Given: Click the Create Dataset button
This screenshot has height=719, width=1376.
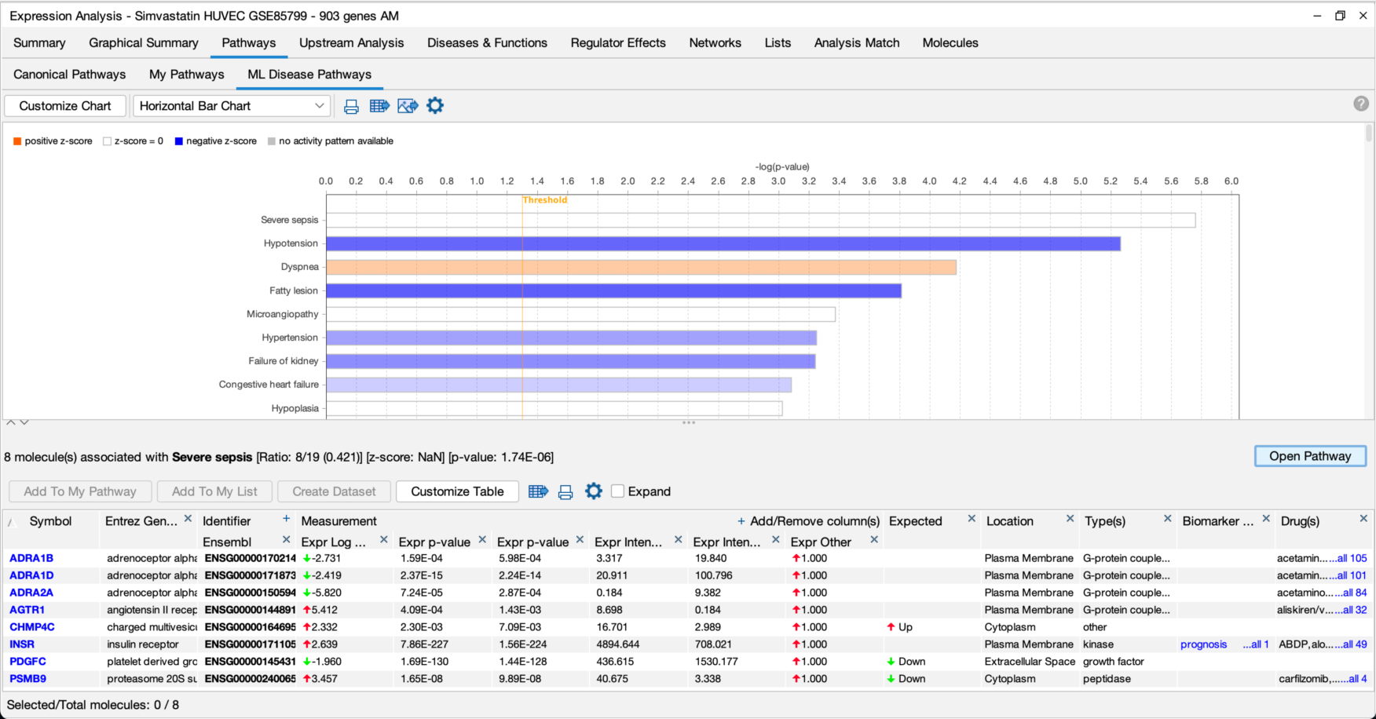Looking at the screenshot, I should 334,491.
